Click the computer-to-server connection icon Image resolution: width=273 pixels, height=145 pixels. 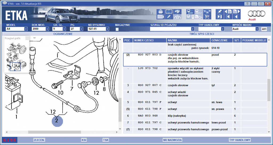point(190,17)
